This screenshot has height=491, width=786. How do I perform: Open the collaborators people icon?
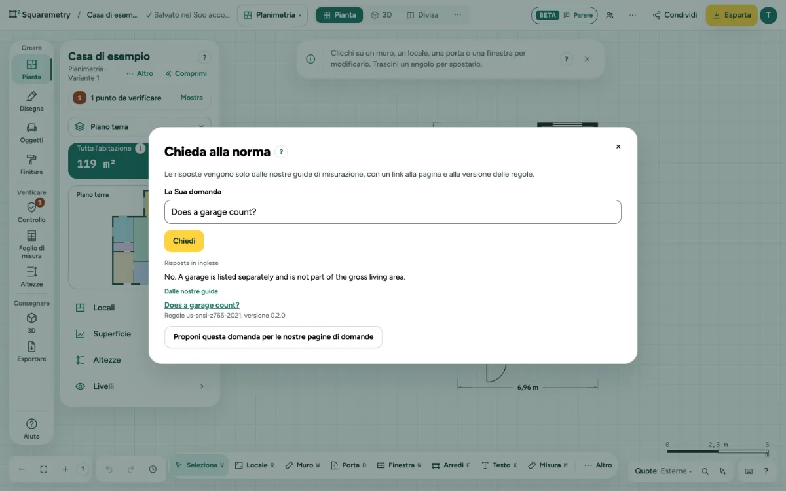[x=610, y=15]
